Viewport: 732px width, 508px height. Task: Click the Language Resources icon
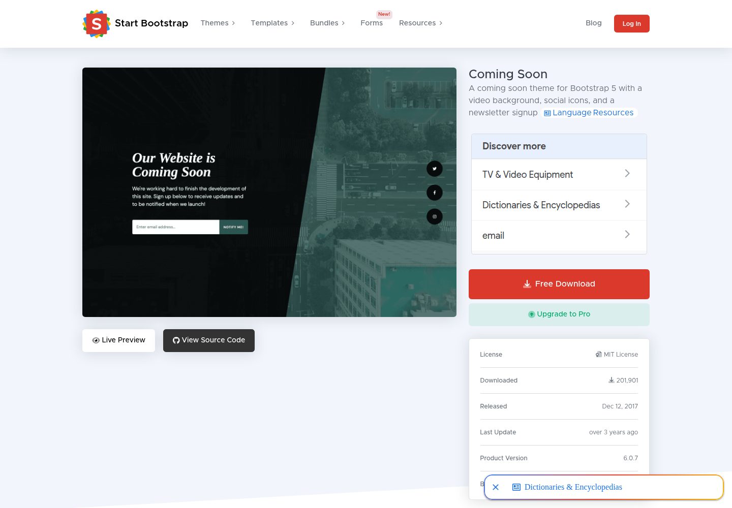(x=547, y=113)
